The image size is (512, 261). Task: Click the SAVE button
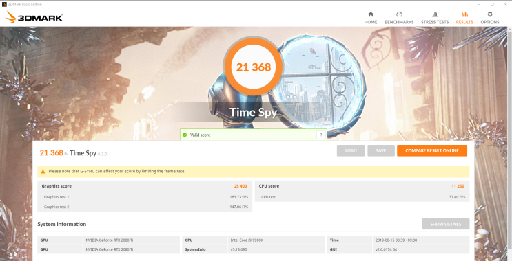381,150
